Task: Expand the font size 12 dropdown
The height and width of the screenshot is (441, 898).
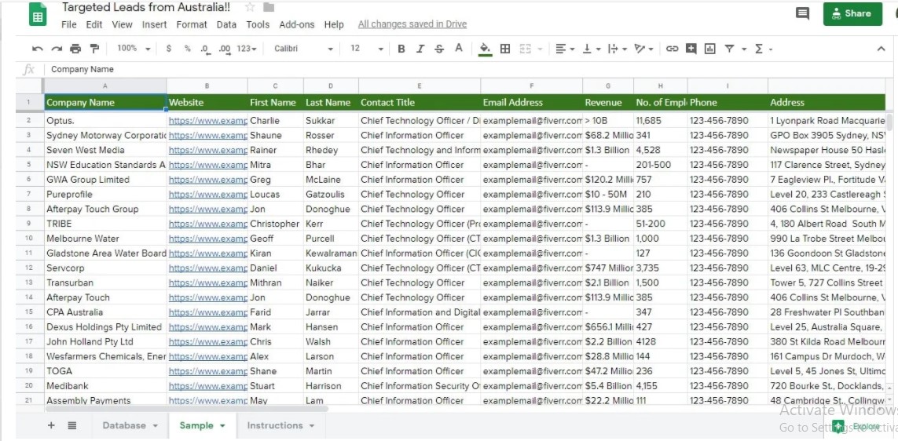Action: coord(366,49)
